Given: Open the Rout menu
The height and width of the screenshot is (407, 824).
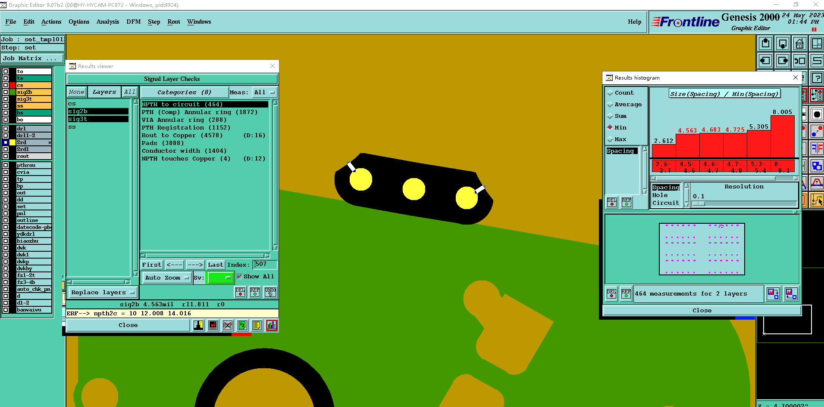Looking at the screenshot, I should (x=174, y=22).
